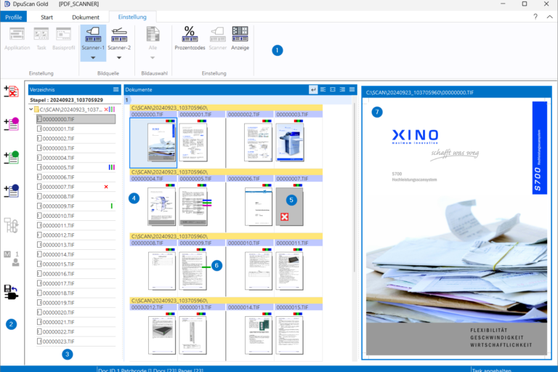Click the blue Profile button
The image size is (558, 372).
(x=14, y=16)
